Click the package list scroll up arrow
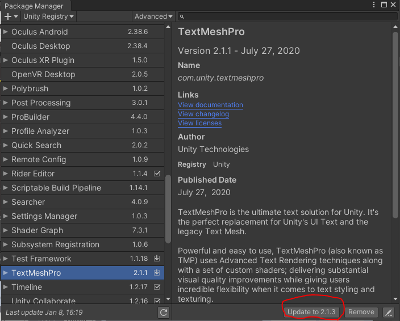Viewport: 400px width, 321px height. click(168, 27)
